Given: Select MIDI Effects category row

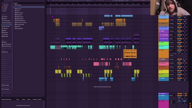Looking at the screenshot, I should click(x=6, y=25).
